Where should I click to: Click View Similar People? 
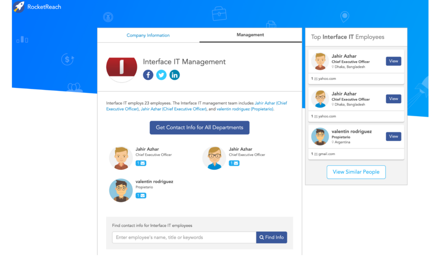click(356, 172)
